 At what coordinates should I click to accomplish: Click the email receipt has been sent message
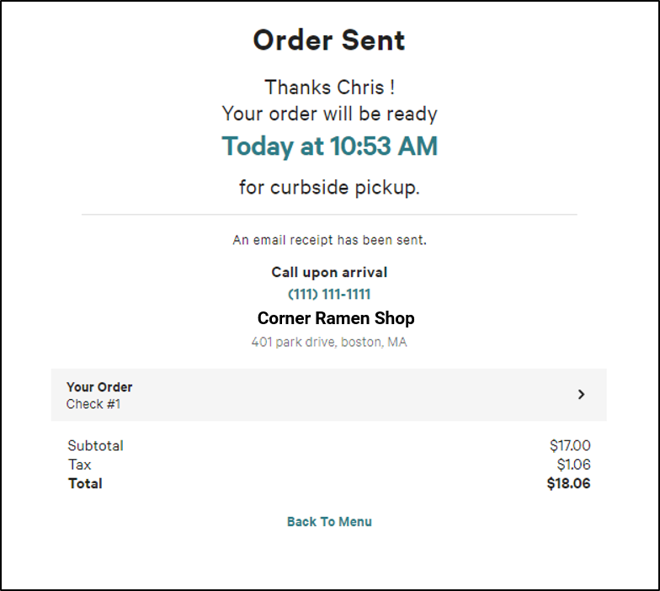tap(330, 240)
